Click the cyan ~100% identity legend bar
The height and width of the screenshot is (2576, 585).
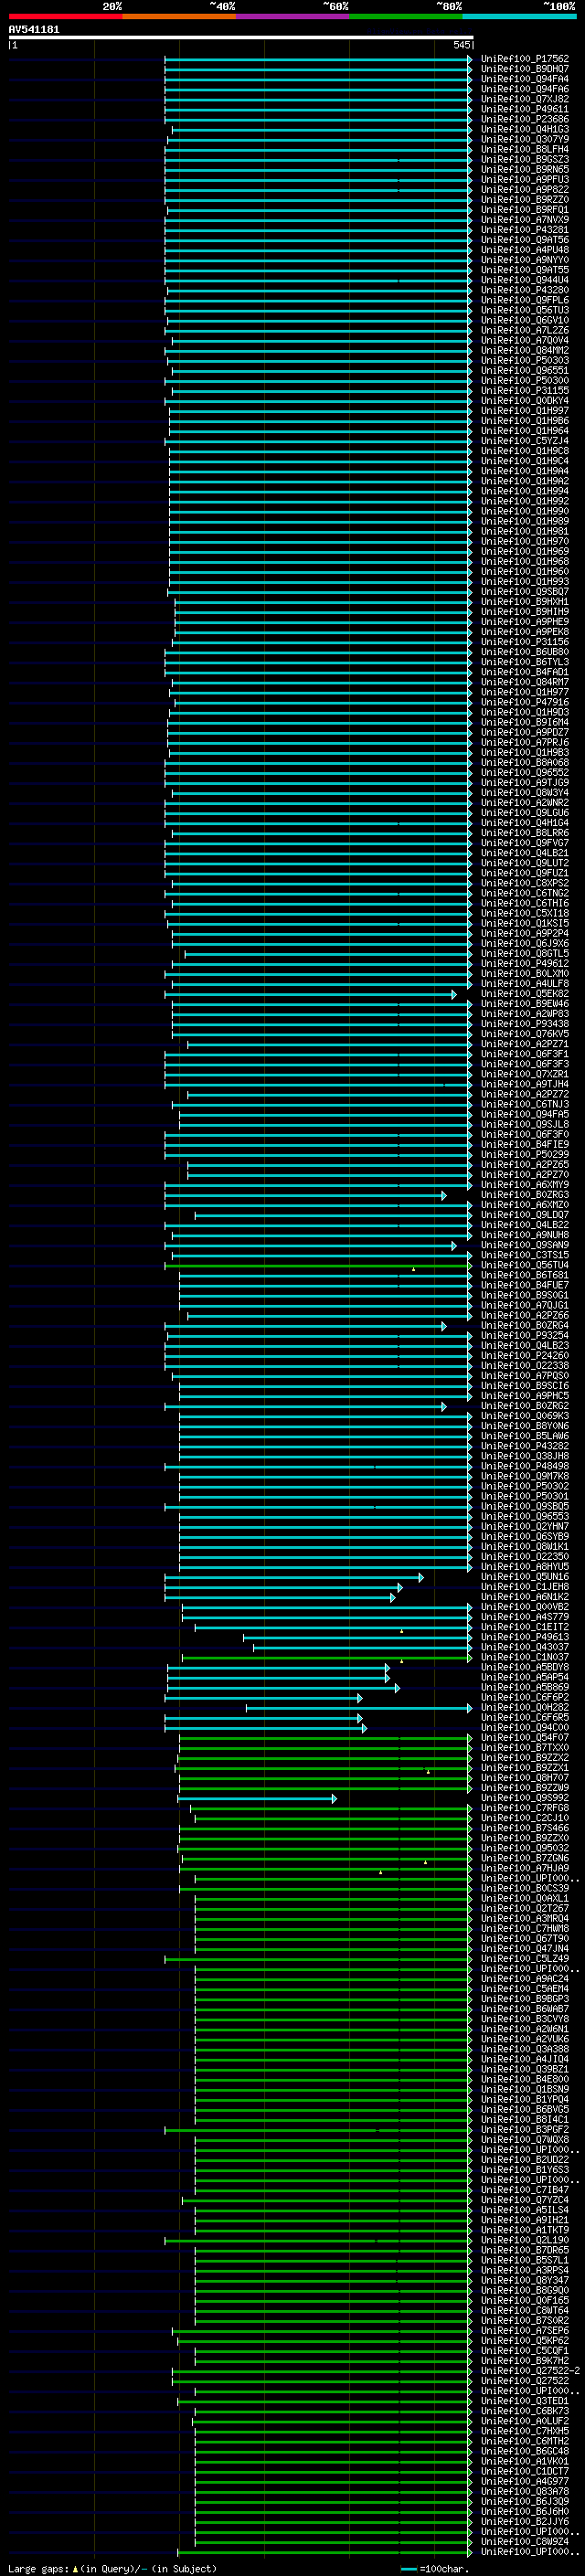[519, 16]
